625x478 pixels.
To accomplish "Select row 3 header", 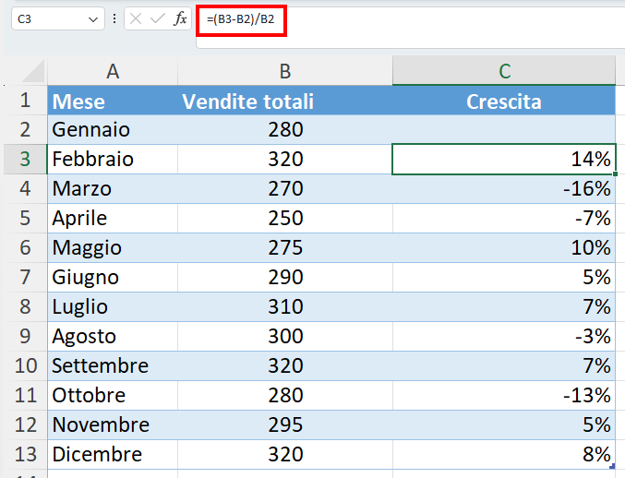I will [x=25, y=160].
